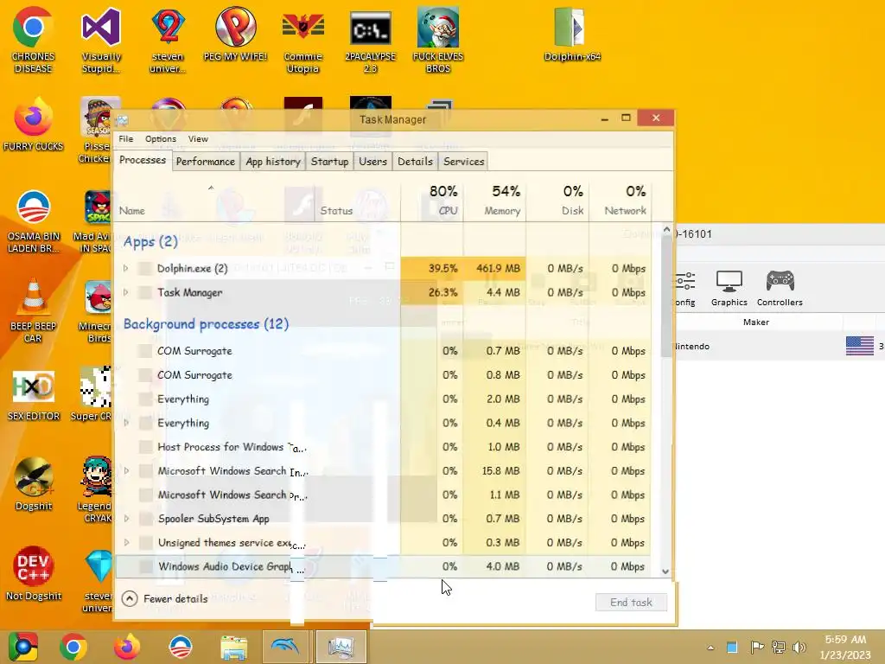885x664 pixels.
Task: Open the OSAMA BIN LADEN BR desktop icon
Action: pyautogui.click(x=33, y=220)
